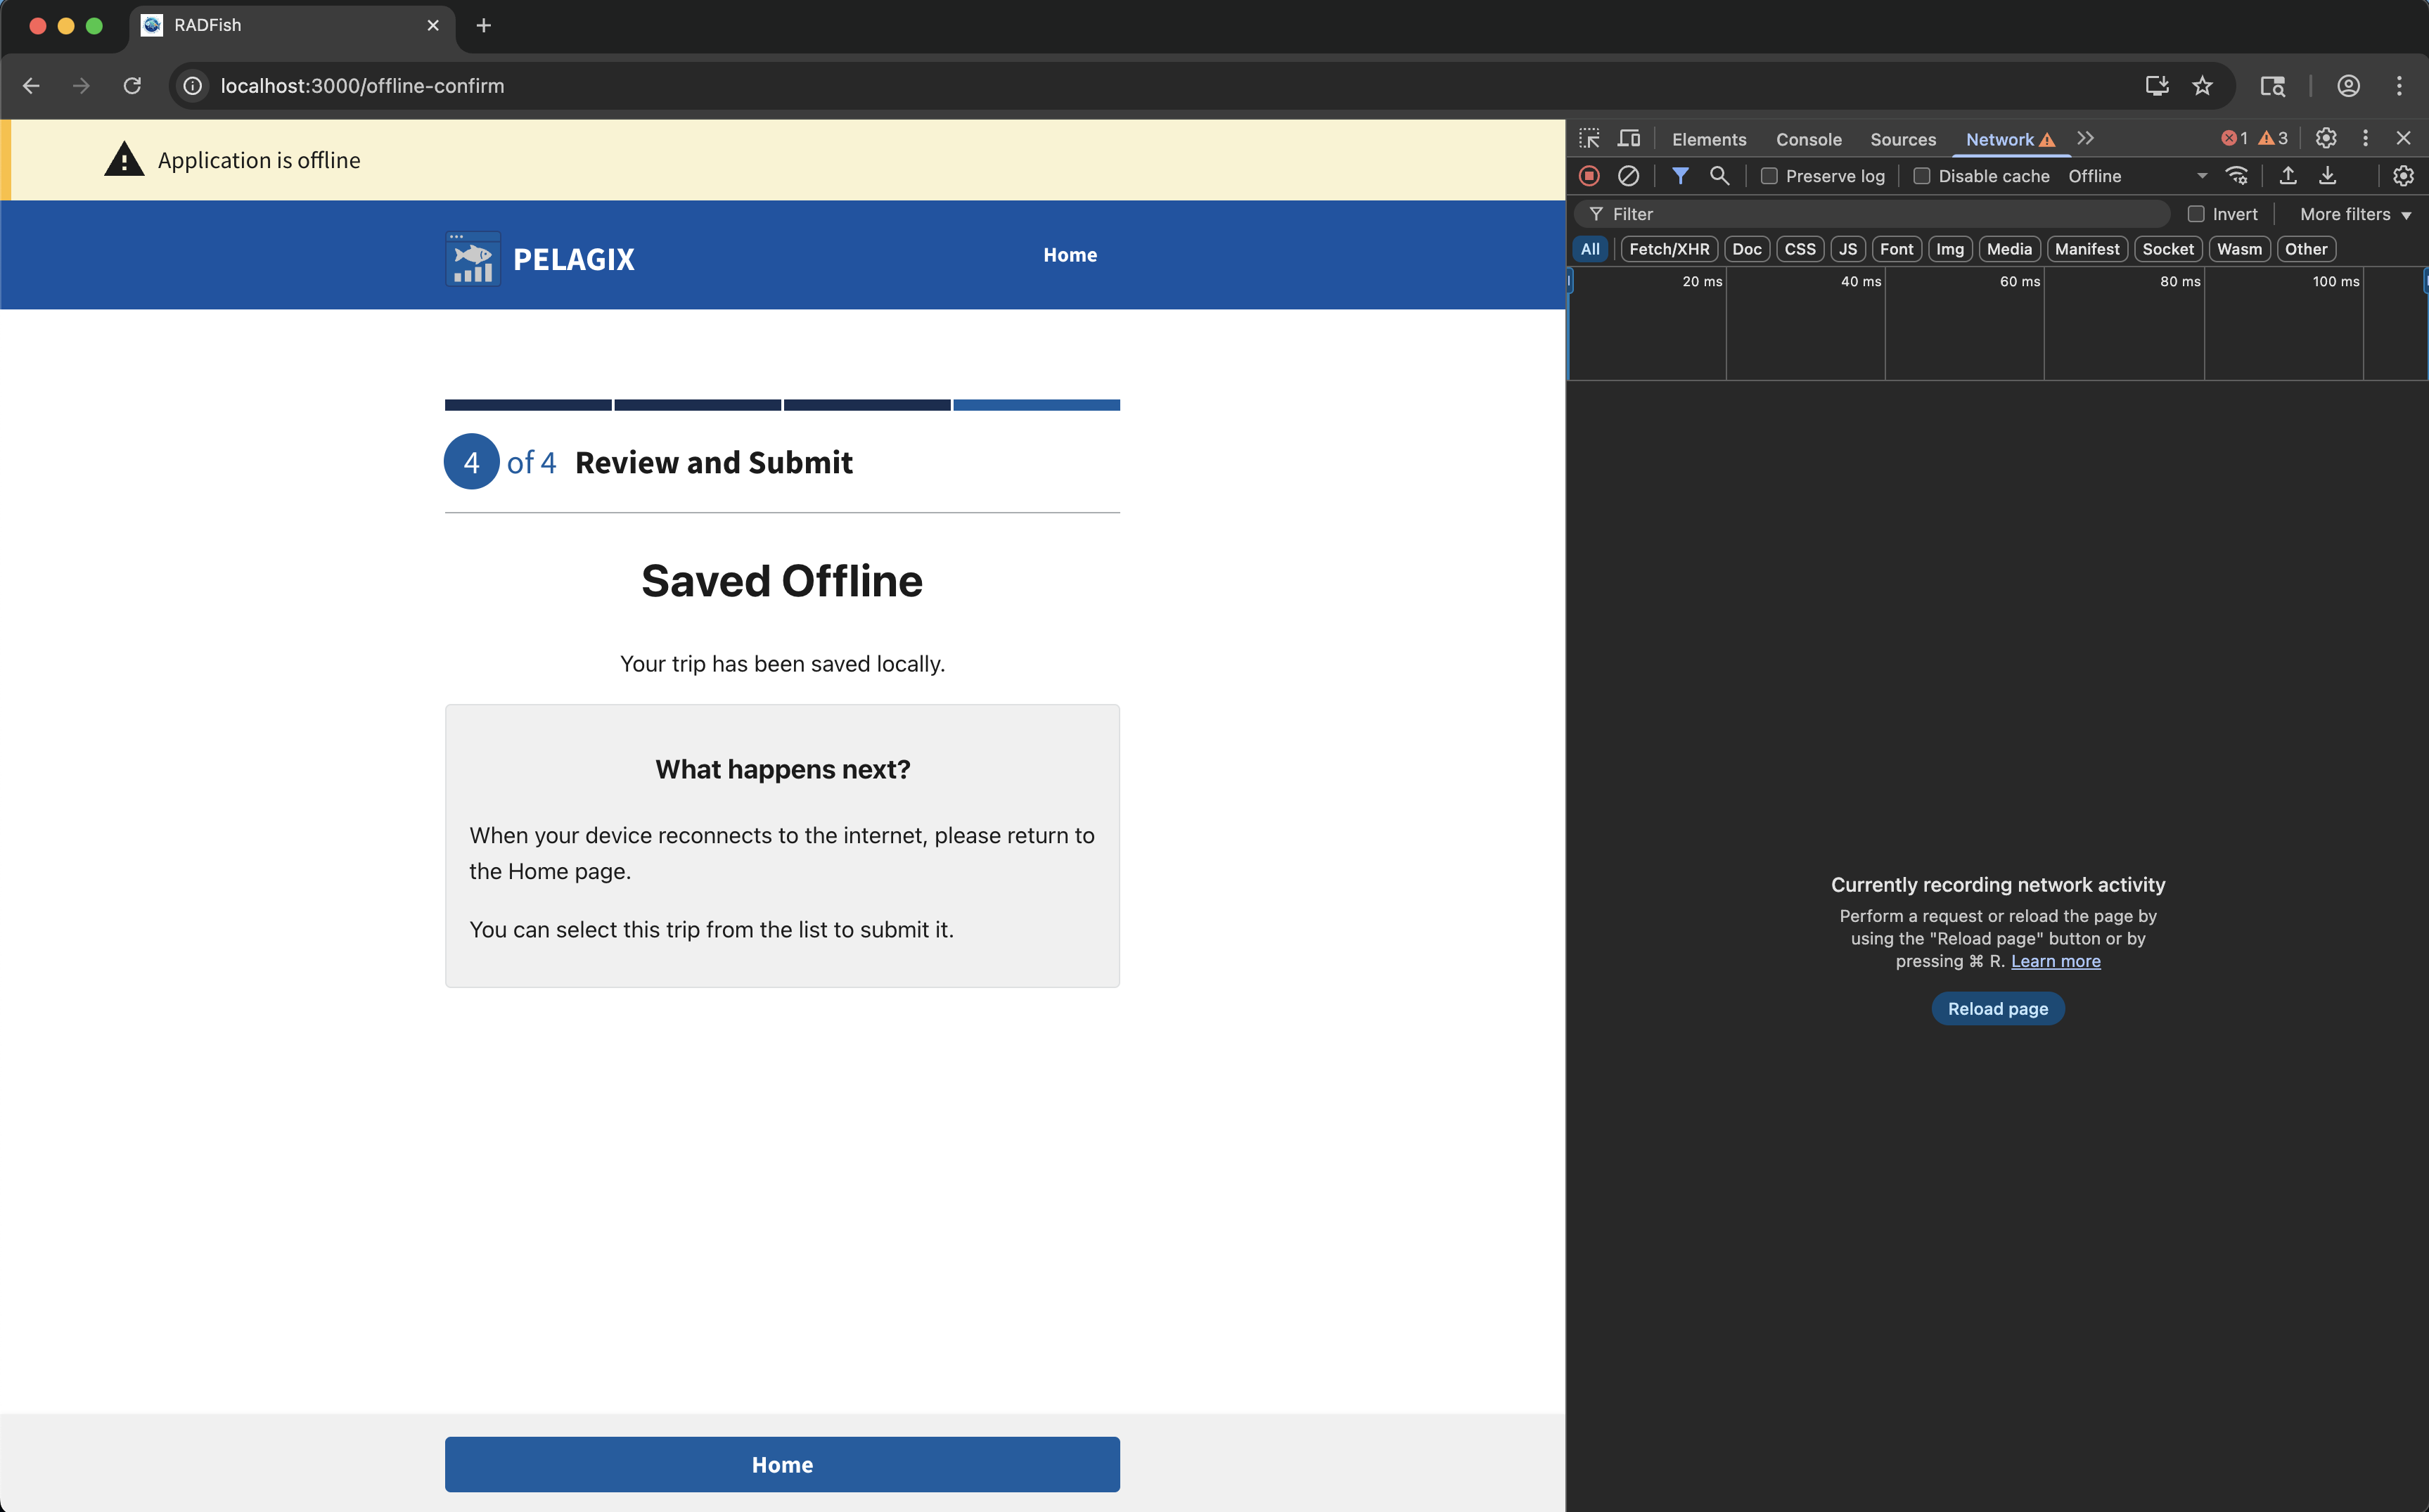Tick the Invert filter checkbox
Image resolution: width=2429 pixels, height=1512 pixels.
[2196, 214]
